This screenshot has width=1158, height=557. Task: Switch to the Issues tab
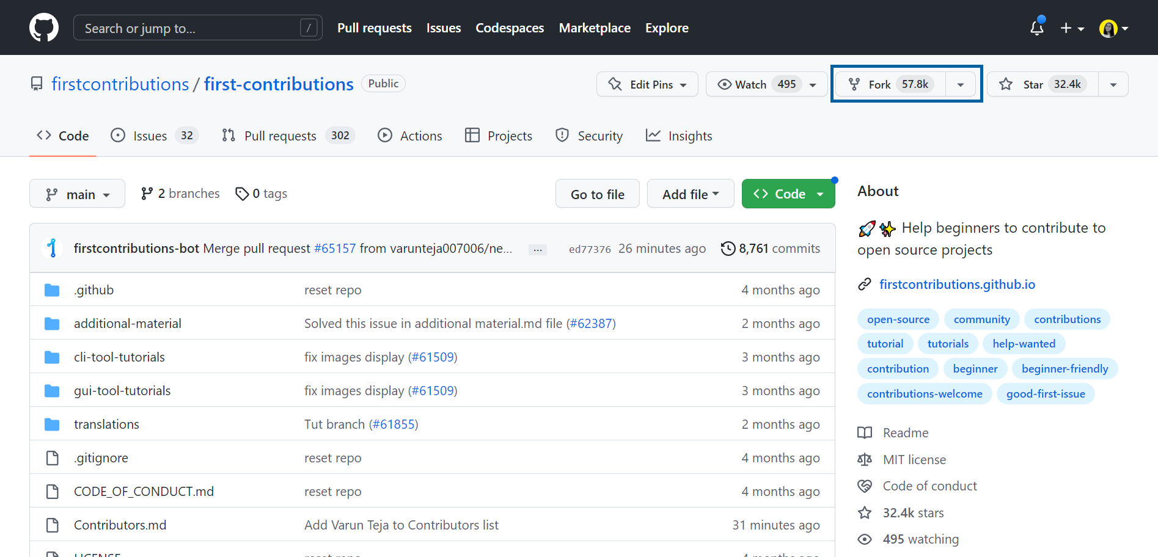point(155,136)
